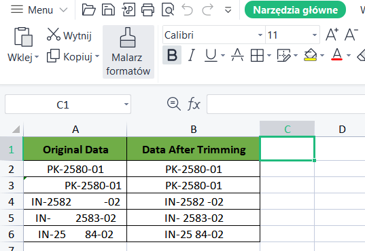Click into the formula bar input
This screenshot has height=251, width=365.
[x=286, y=104]
